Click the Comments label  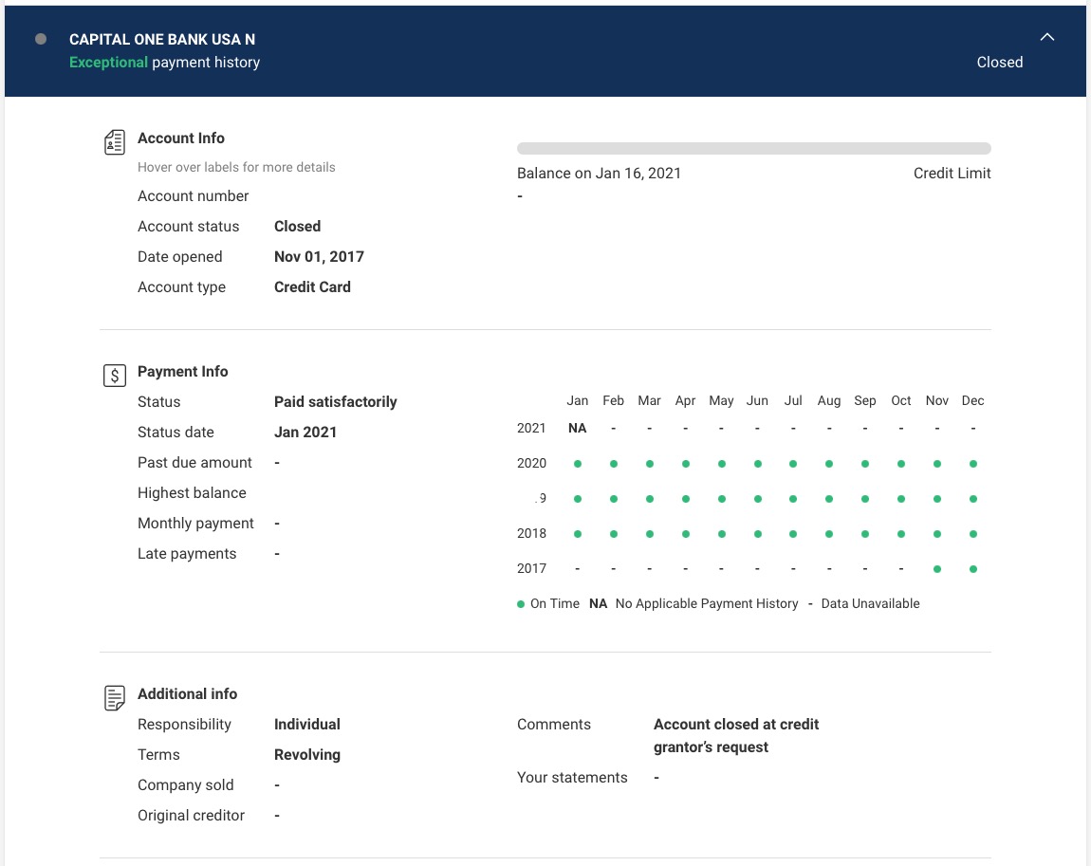click(553, 725)
